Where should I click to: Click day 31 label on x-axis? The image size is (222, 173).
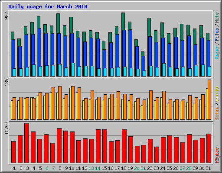point(208,168)
